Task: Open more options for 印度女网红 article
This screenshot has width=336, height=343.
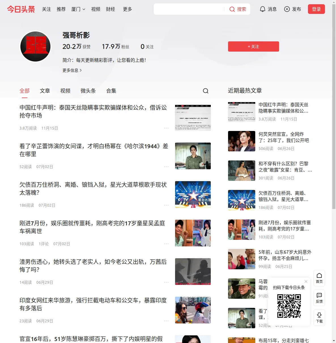Action: [166, 321]
